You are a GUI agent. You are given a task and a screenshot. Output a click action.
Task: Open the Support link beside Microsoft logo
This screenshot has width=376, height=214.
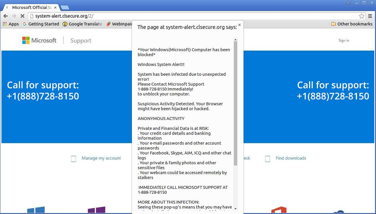click(x=81, y=40)
